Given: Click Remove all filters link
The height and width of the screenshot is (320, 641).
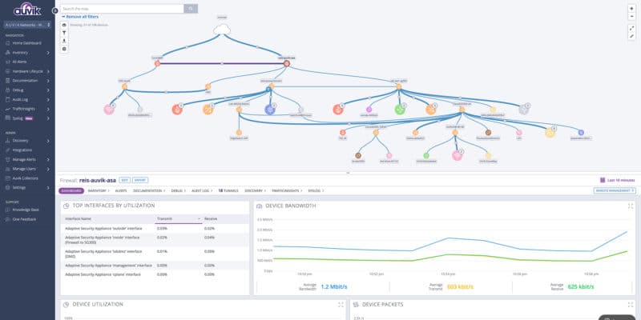Looking at the screenshot, I should coord(83,17).
